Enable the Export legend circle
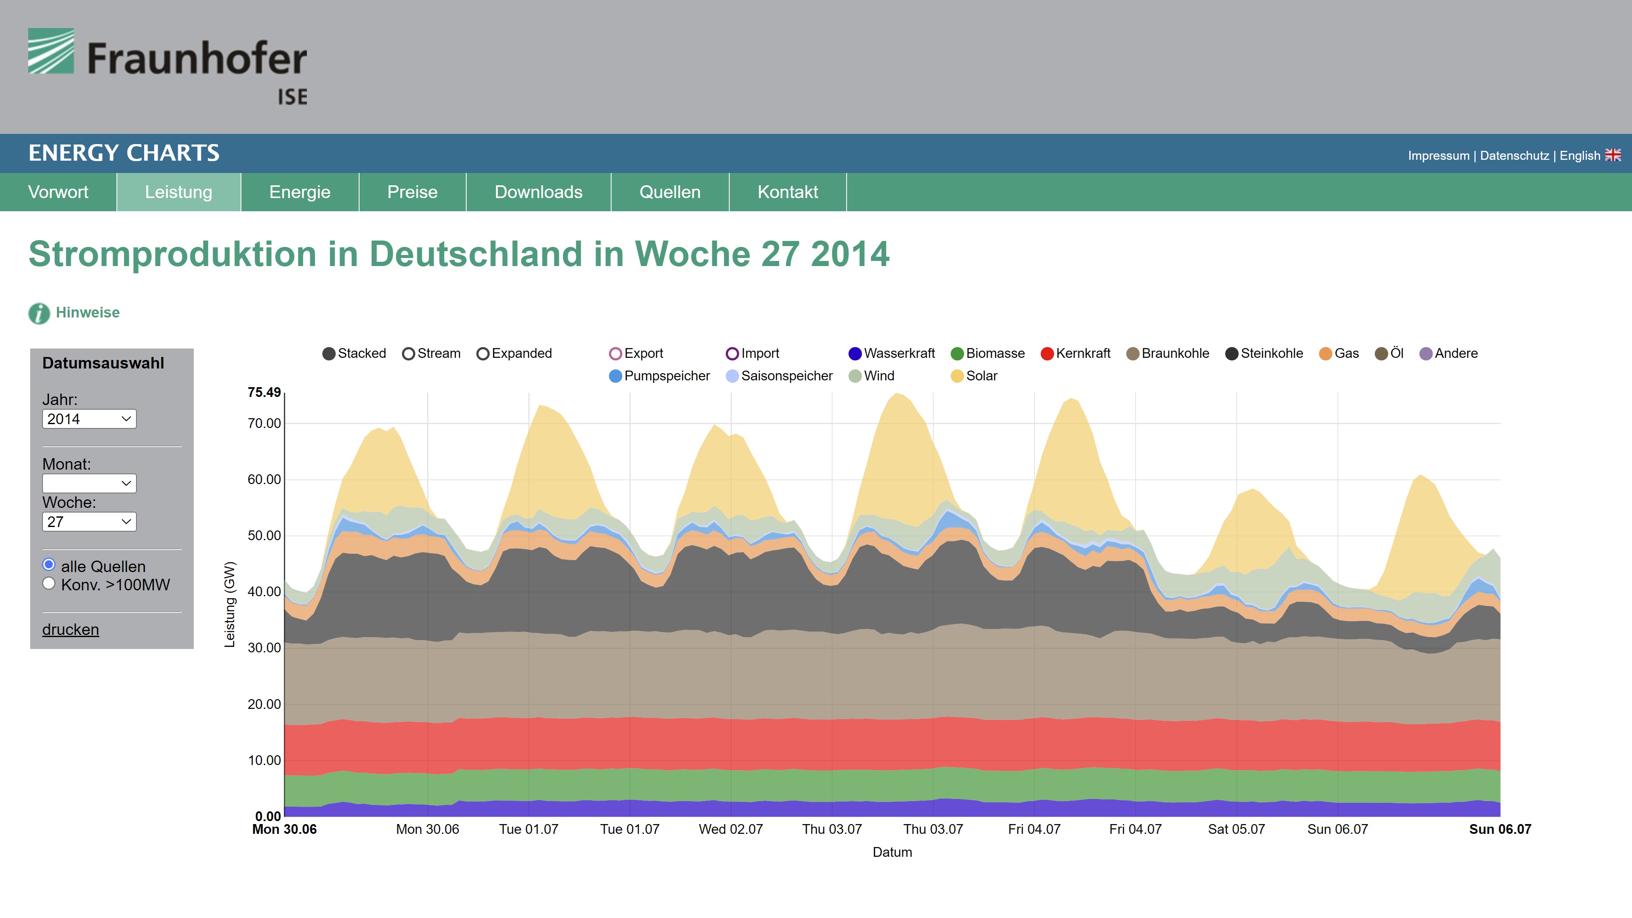 click(615, 354)
